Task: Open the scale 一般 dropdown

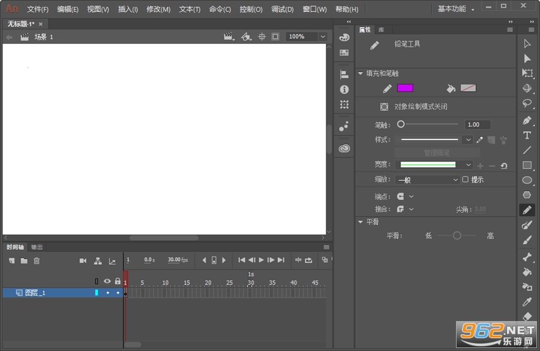Action: [x=427, y=180]
